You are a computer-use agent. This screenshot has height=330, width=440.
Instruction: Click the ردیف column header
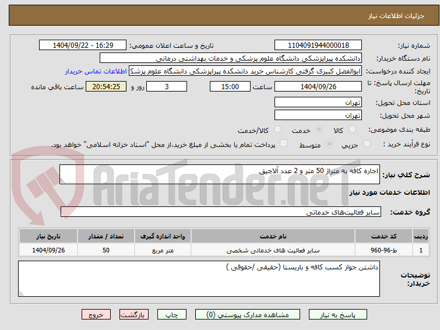click(421, 236)
